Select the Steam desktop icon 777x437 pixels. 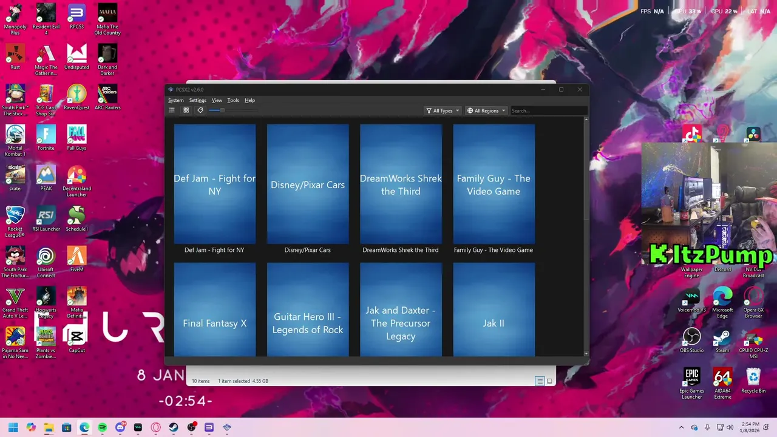coord(722,340)
